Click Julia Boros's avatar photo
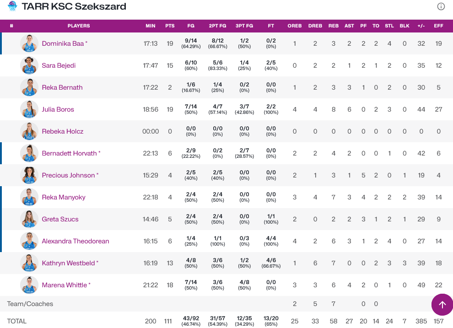The height and width of the screenshot is (328, 453). 29,109
